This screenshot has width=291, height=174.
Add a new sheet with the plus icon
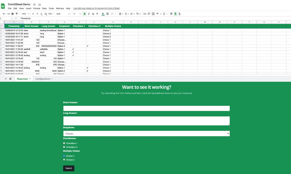[x=6, y=79]
